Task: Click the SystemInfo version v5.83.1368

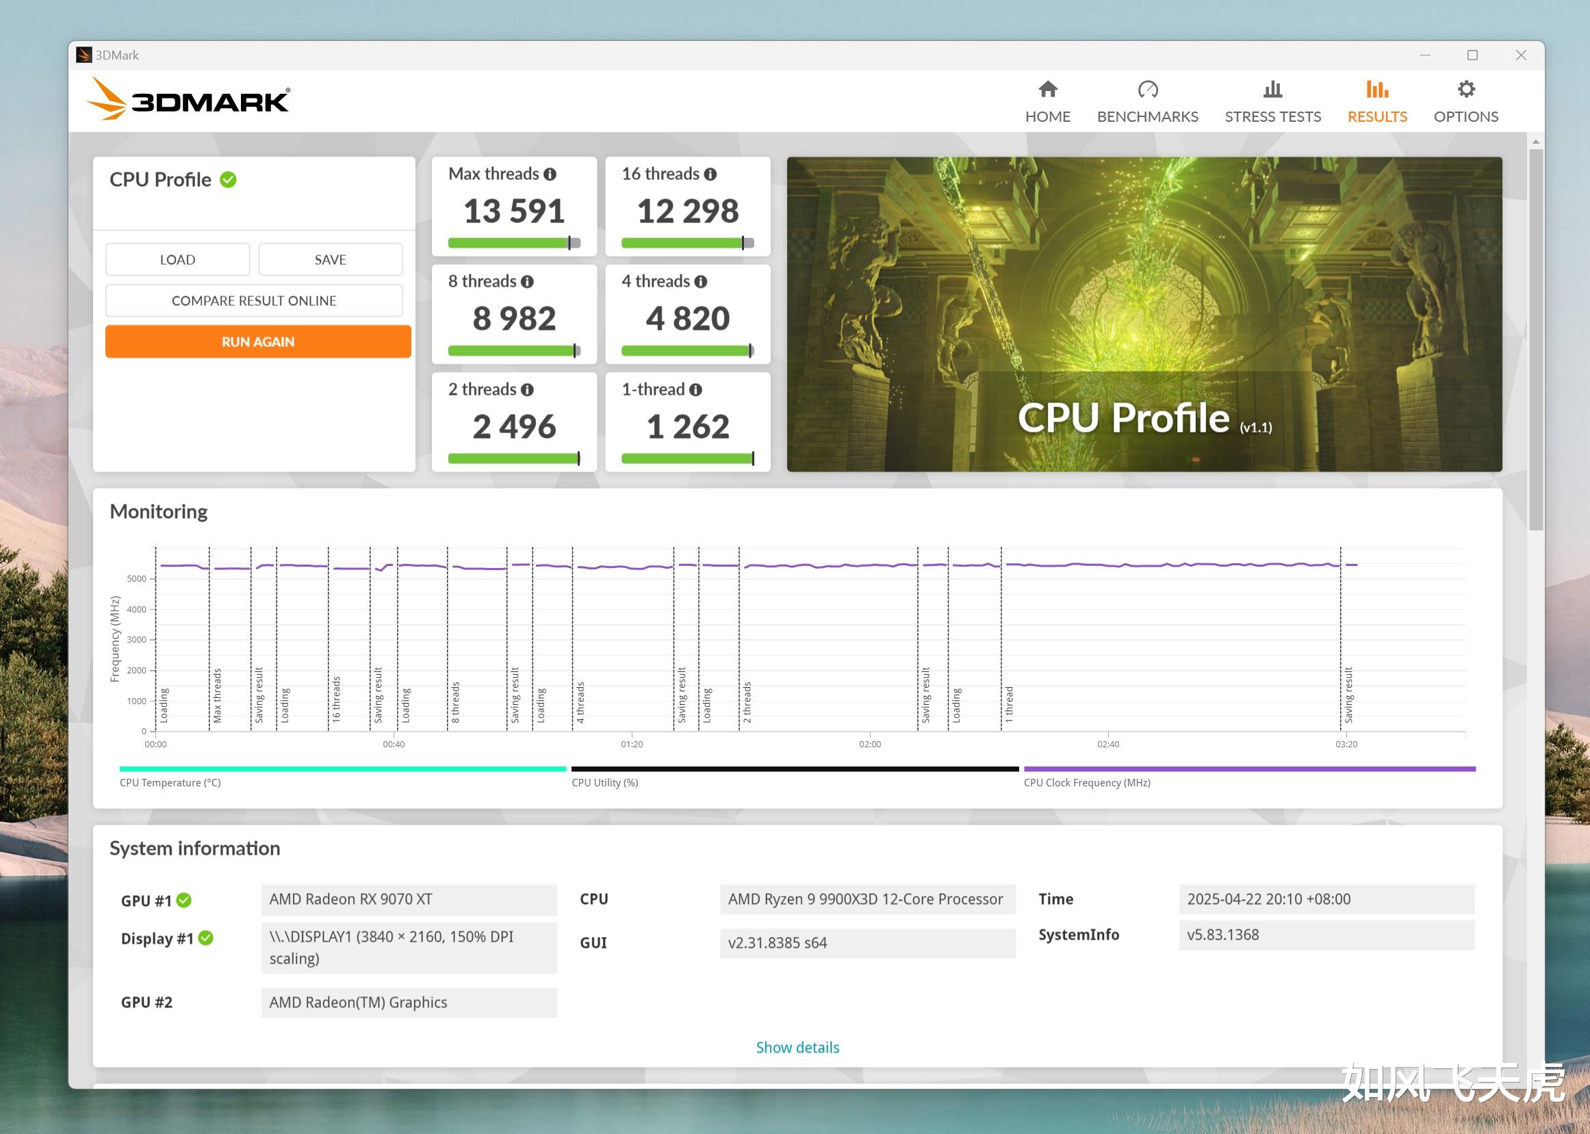Action: pos(1326,935)
